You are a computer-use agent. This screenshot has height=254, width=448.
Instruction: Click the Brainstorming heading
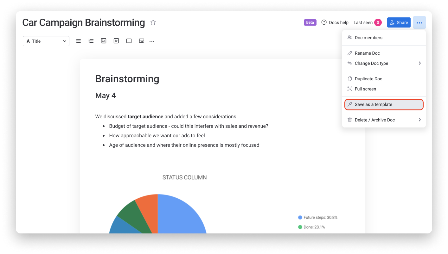pos(127,79)
